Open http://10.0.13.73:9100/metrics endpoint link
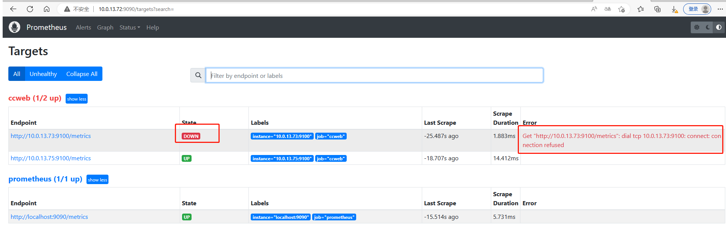The height and width of the screenshot is (251, 726). [51, 136]
